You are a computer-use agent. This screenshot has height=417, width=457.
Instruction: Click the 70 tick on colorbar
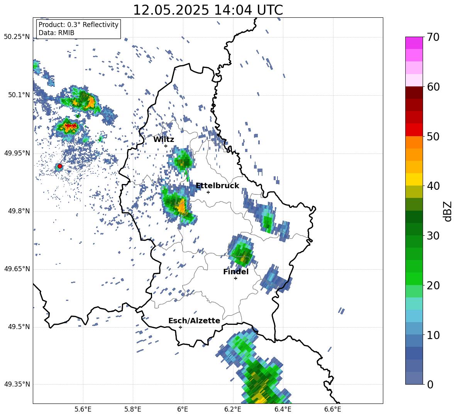pos(433,37)
